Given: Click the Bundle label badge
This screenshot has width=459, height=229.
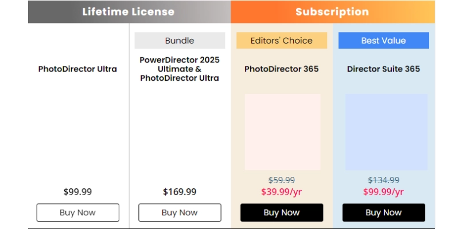Looking at the screenshot, I should pyautogui.click(x=180, y=41).
